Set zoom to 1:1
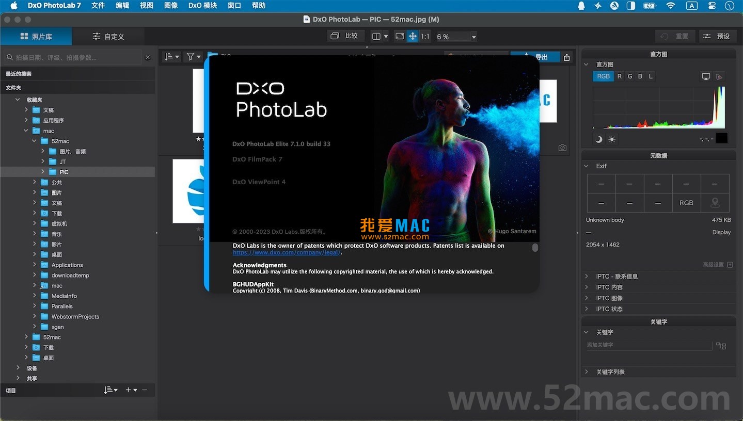The height and width of the screenshot is (421, 743). click(x=425, y=36)
